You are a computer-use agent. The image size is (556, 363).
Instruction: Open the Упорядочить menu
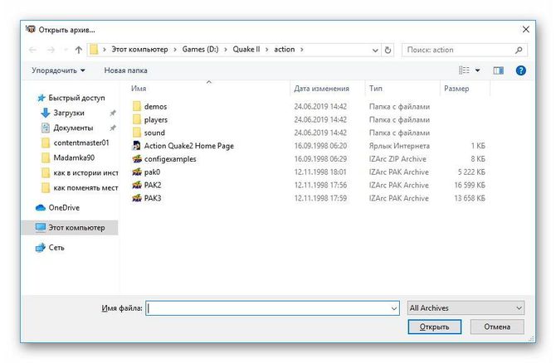tap(58, 70)
